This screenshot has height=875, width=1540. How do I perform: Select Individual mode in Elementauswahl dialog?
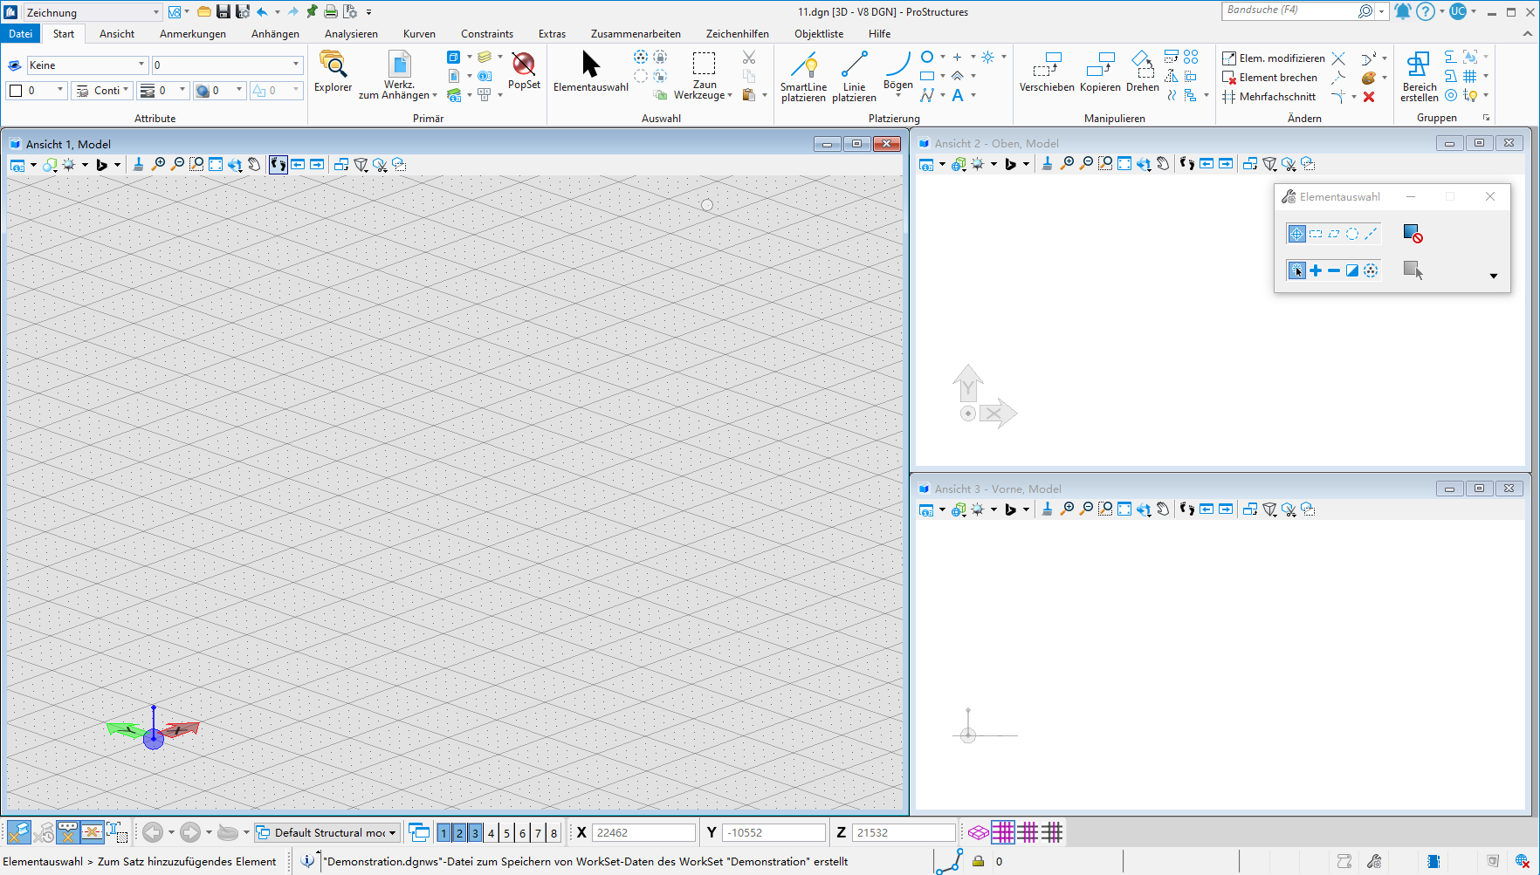pos(1296,234)
